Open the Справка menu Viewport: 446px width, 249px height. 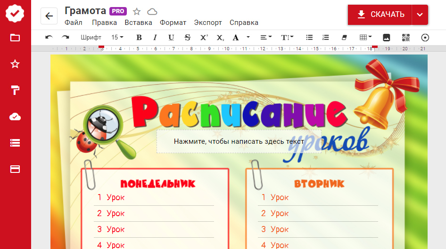pos(244,23)
